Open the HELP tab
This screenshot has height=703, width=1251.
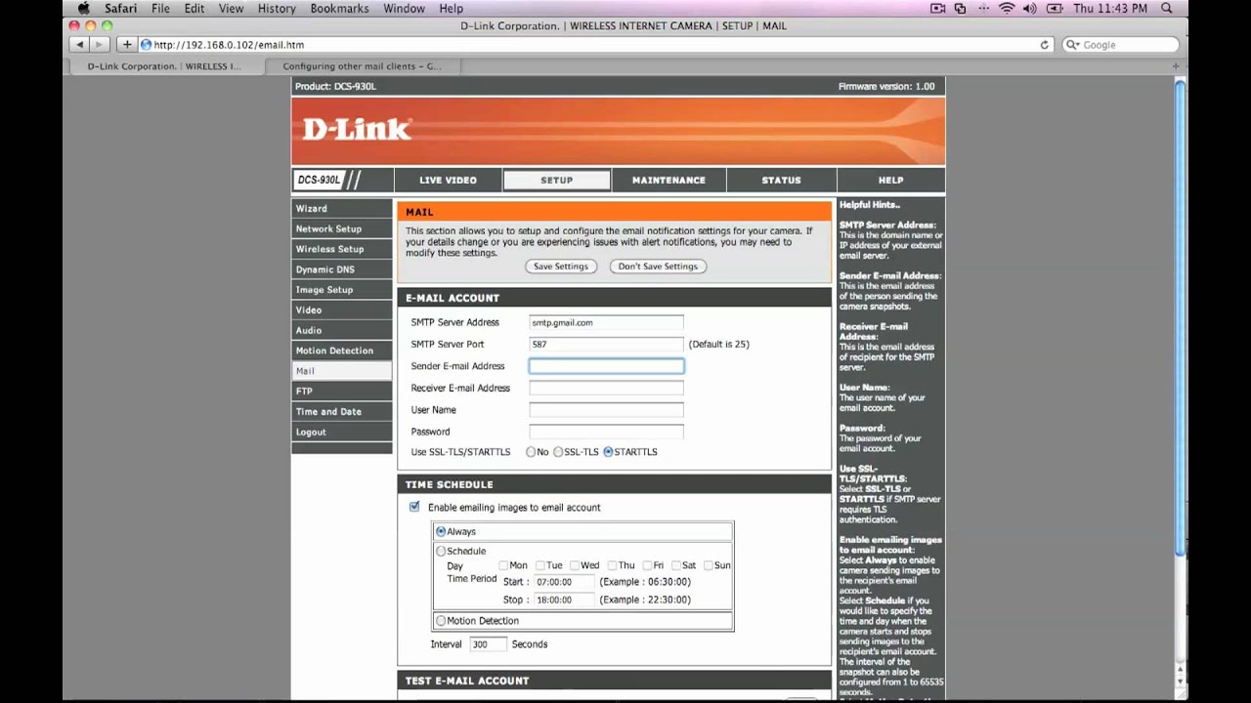(890, 180)
